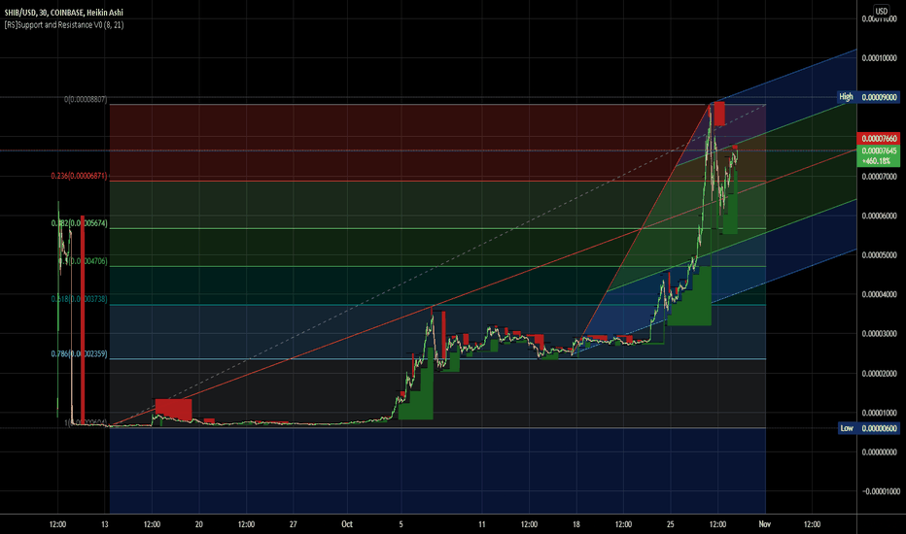Screen dimensions: 906x534
Task: Select the 0.236(0.00006871) Fibonacci level label
Action: click(x=79, y=176)
